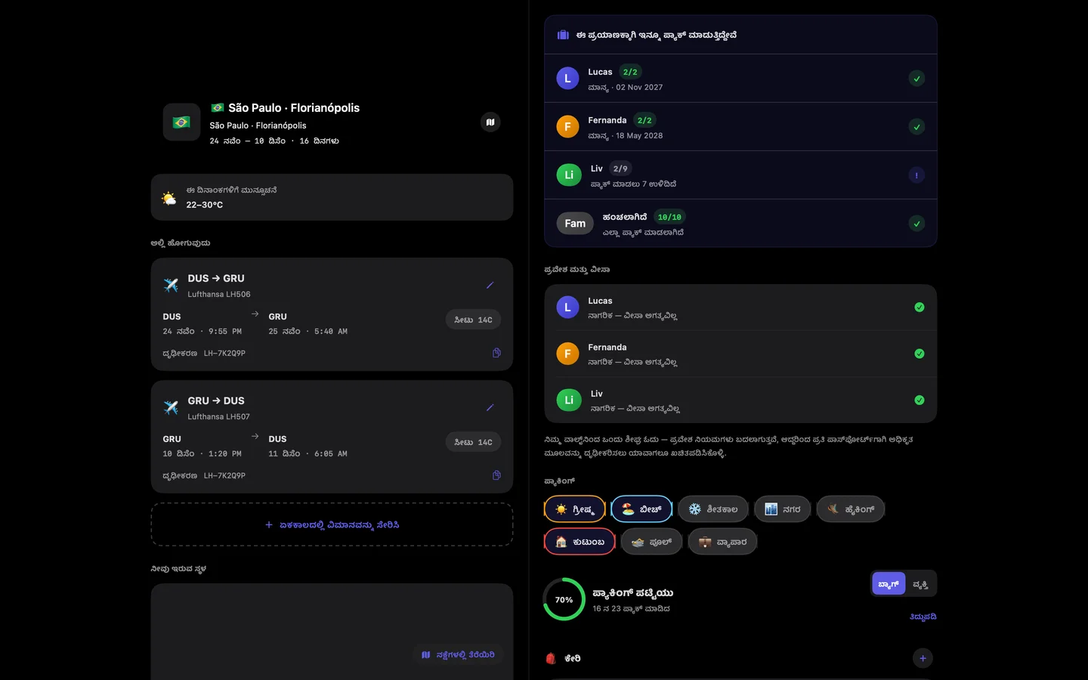Edit the GRU → DUS flight with its pencil icon
Image resolution: width=1088 pixels, height=680 pixels.
pos(490,408)
